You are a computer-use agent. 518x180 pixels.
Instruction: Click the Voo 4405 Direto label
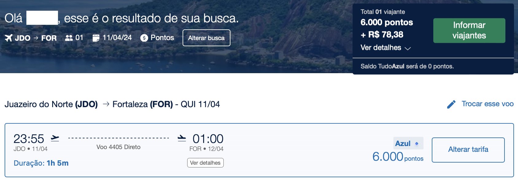118,147
